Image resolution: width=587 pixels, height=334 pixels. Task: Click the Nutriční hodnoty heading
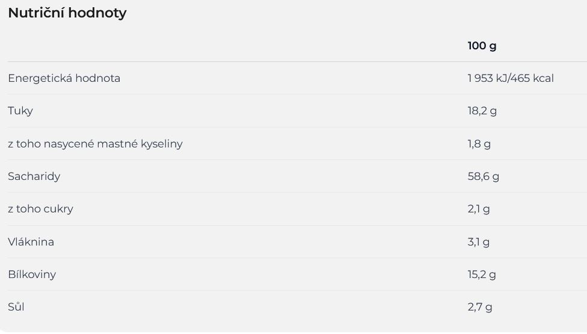(x=67, y=13)
